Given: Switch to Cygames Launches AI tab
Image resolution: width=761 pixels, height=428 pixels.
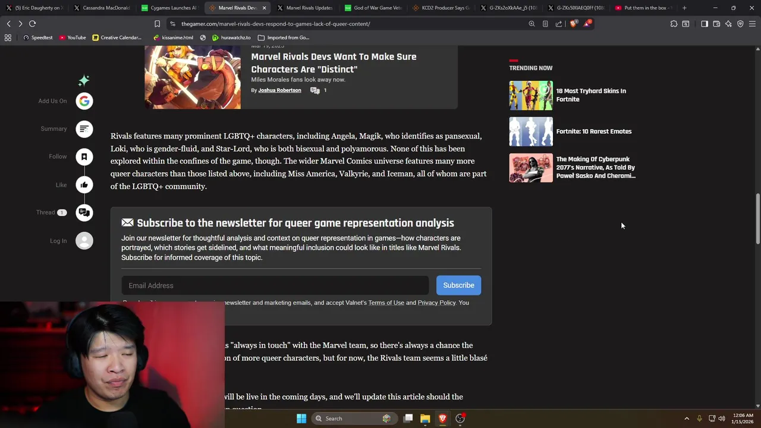Looking at the screenshot, I should 170,8.
